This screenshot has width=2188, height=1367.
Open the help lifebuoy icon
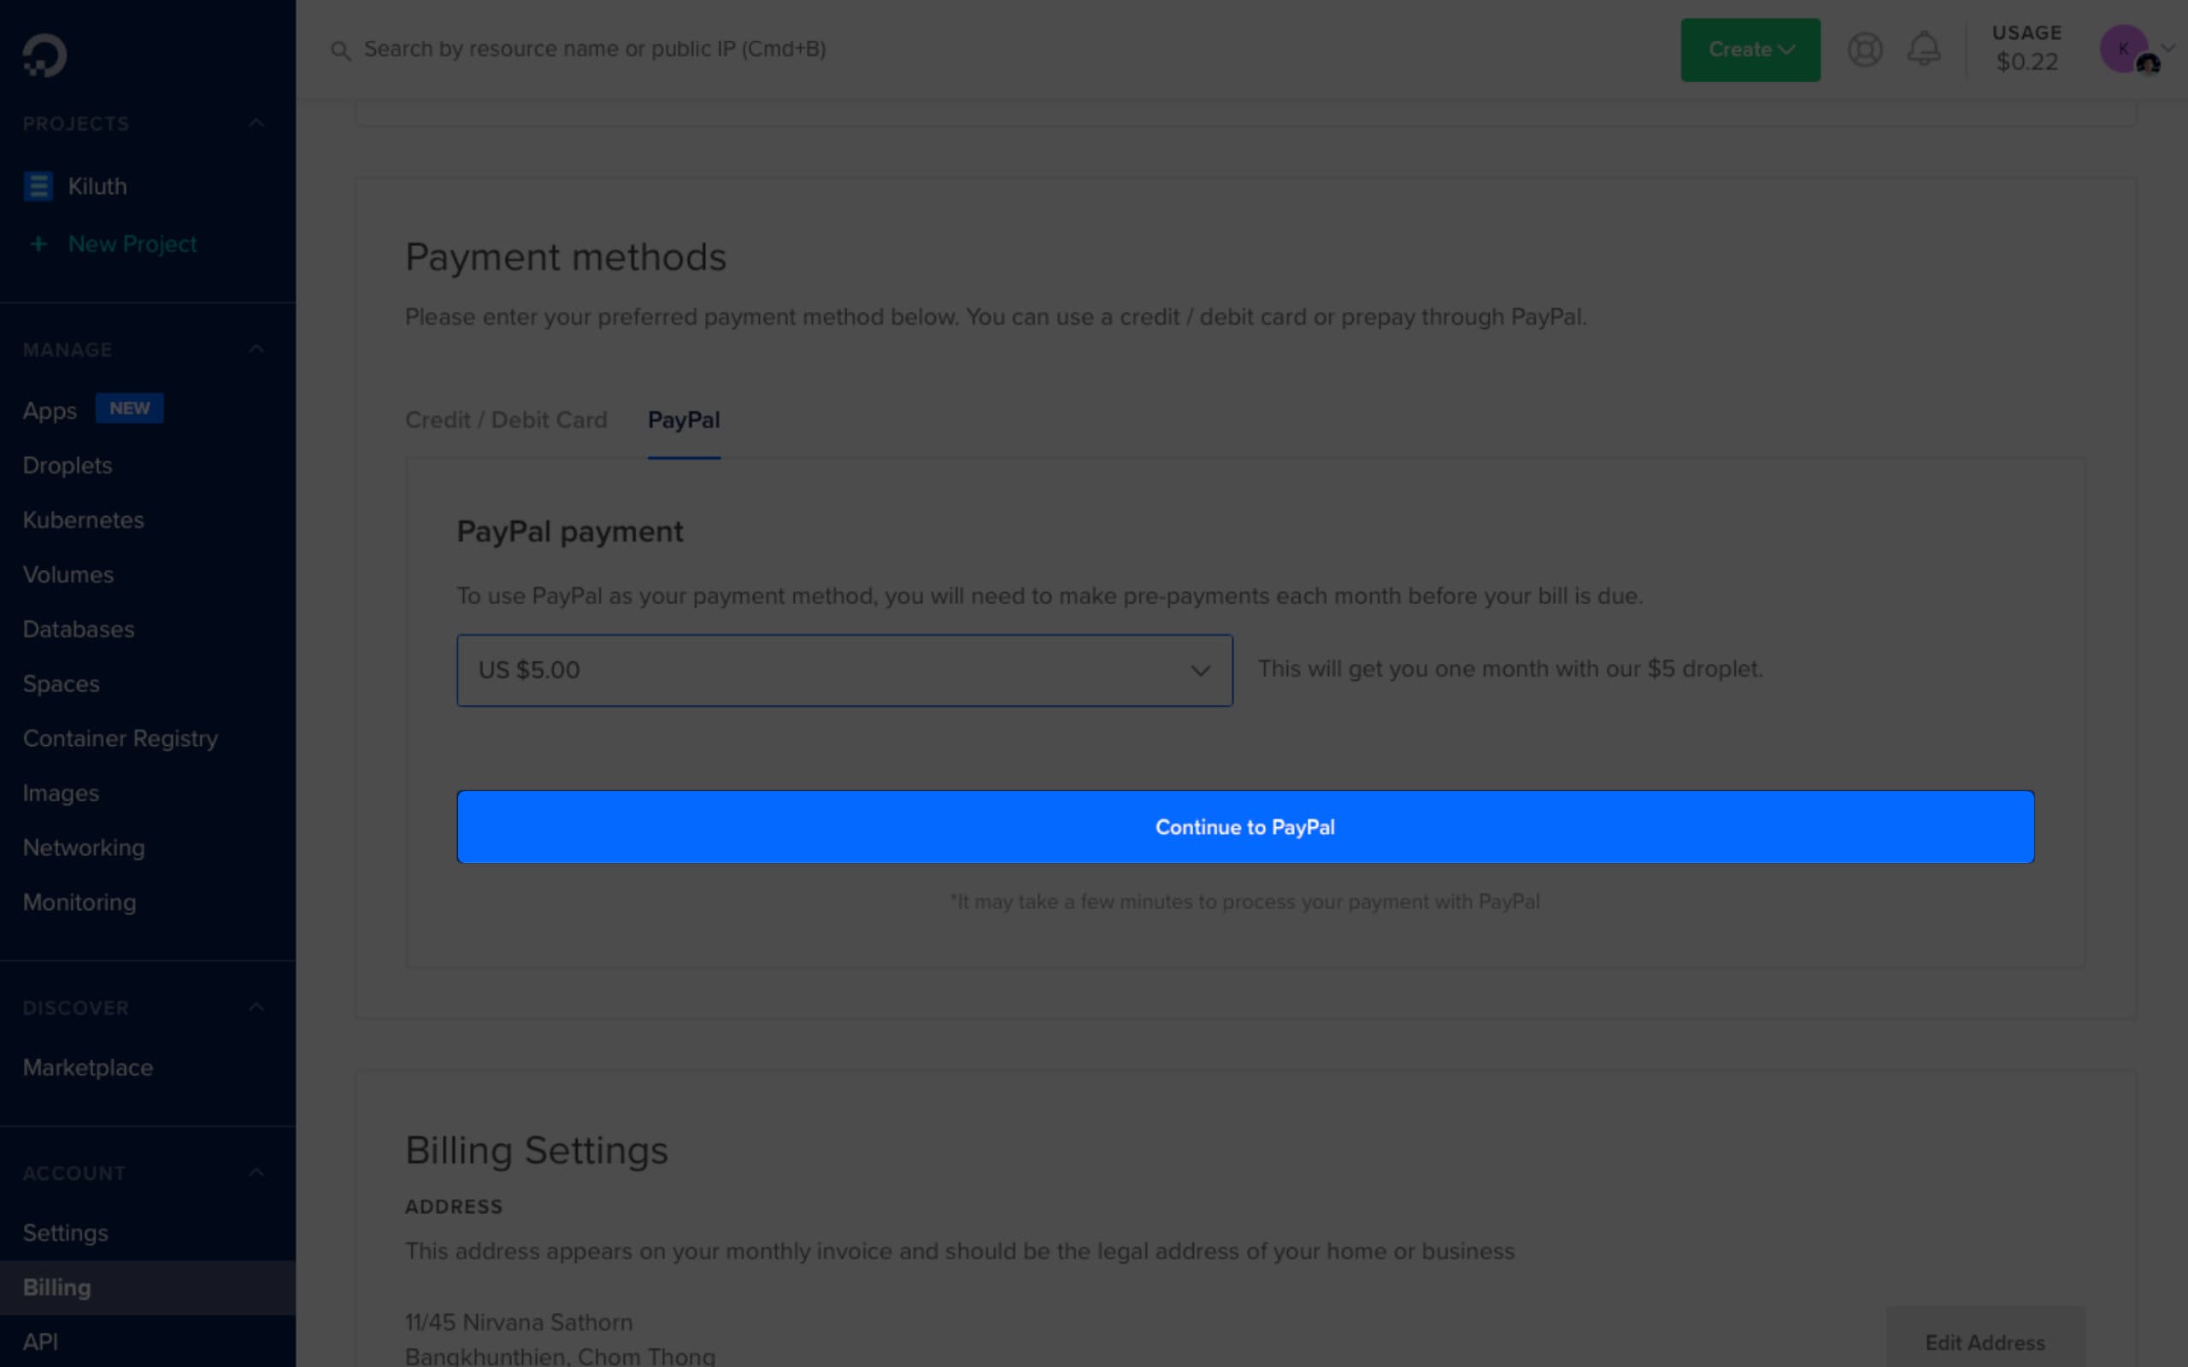1864,49
